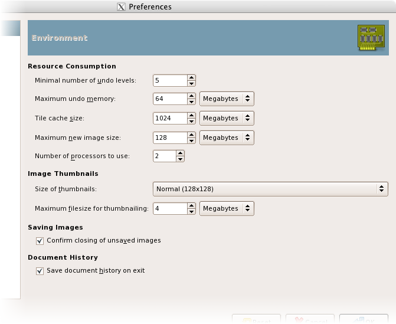Click the Tile cache size label
This screenshot has width=396, height=324.
(x=60, y=118)
